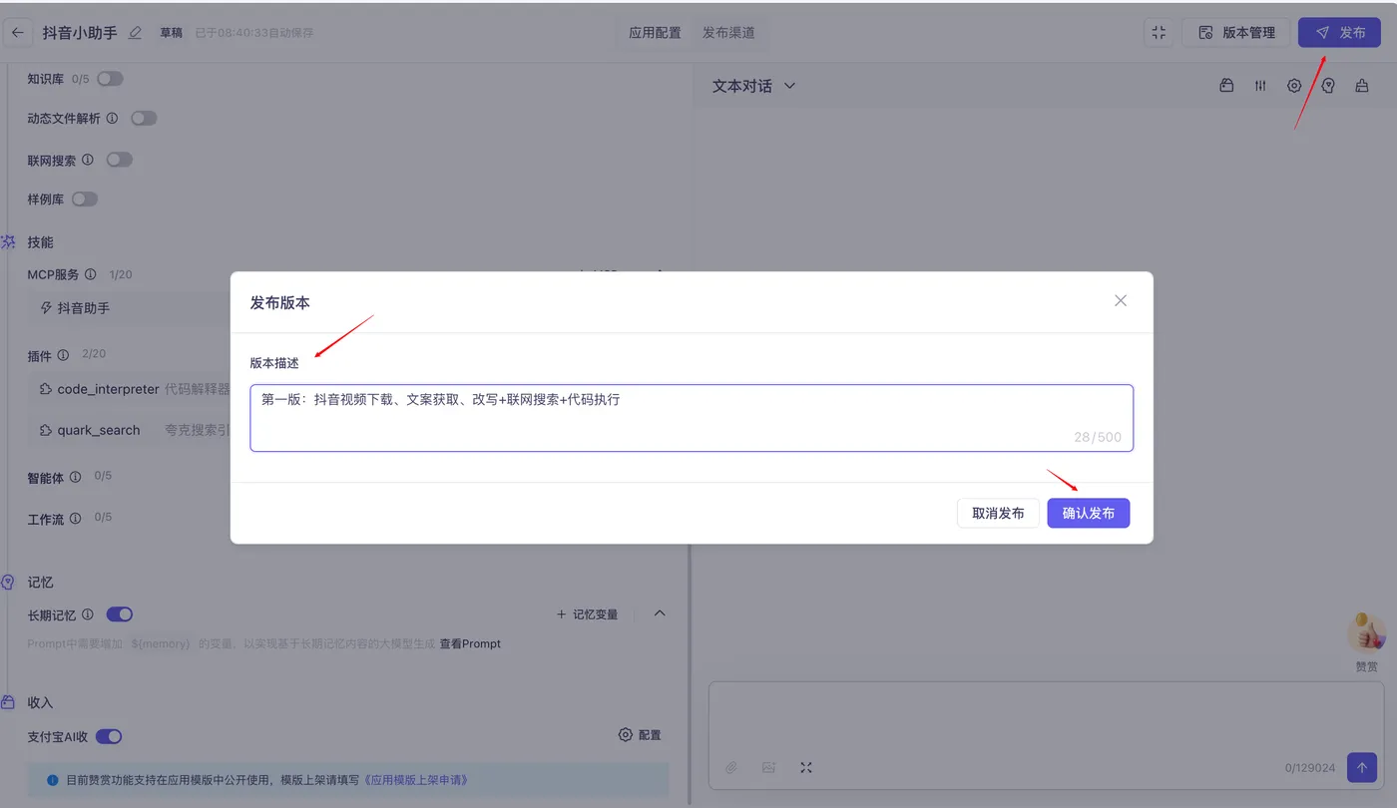Click the 技能 section heading
This screenshot has width=1397, height=808.
pyautogui.click(x=40, y=242)
